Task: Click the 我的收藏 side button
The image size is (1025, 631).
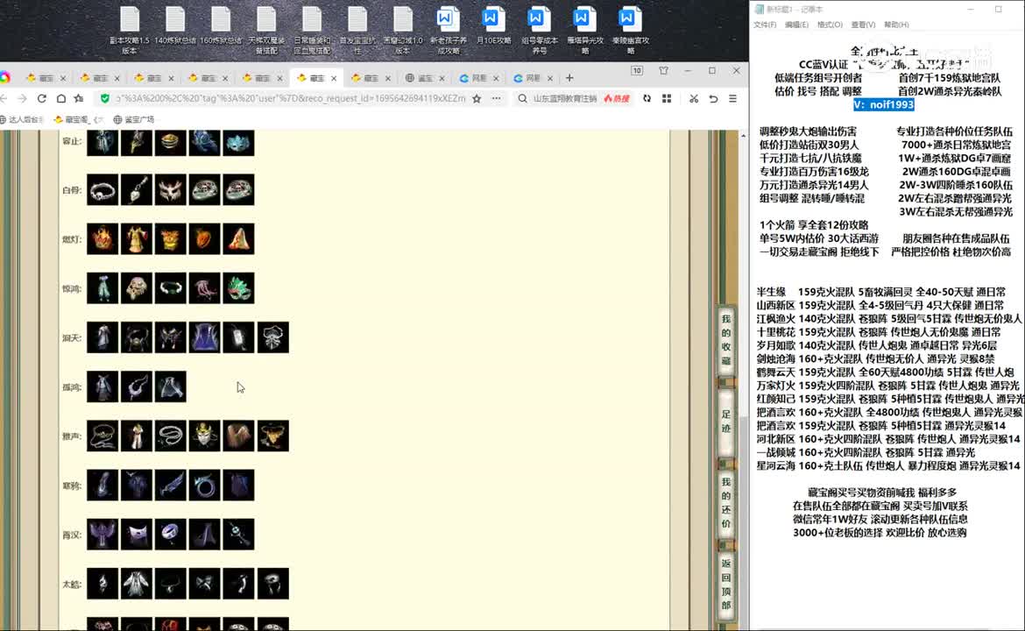Action: click(725, 340)
